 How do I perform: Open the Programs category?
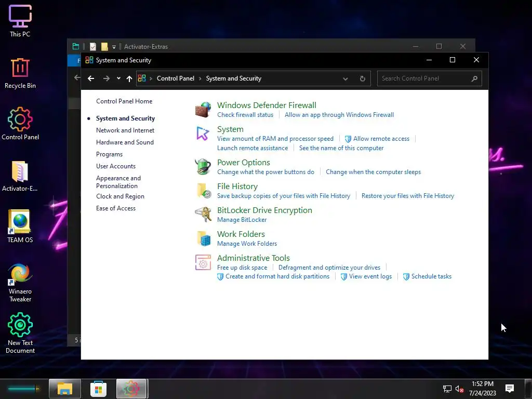109,154
